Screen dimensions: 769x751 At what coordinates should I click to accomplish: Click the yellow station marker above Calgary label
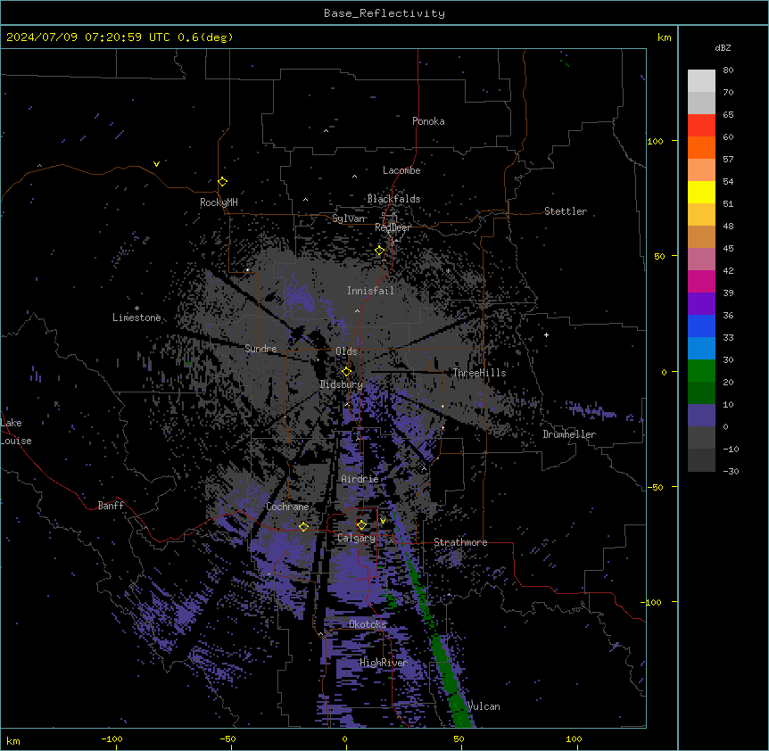pyautogui.click(x=361, y=525)
